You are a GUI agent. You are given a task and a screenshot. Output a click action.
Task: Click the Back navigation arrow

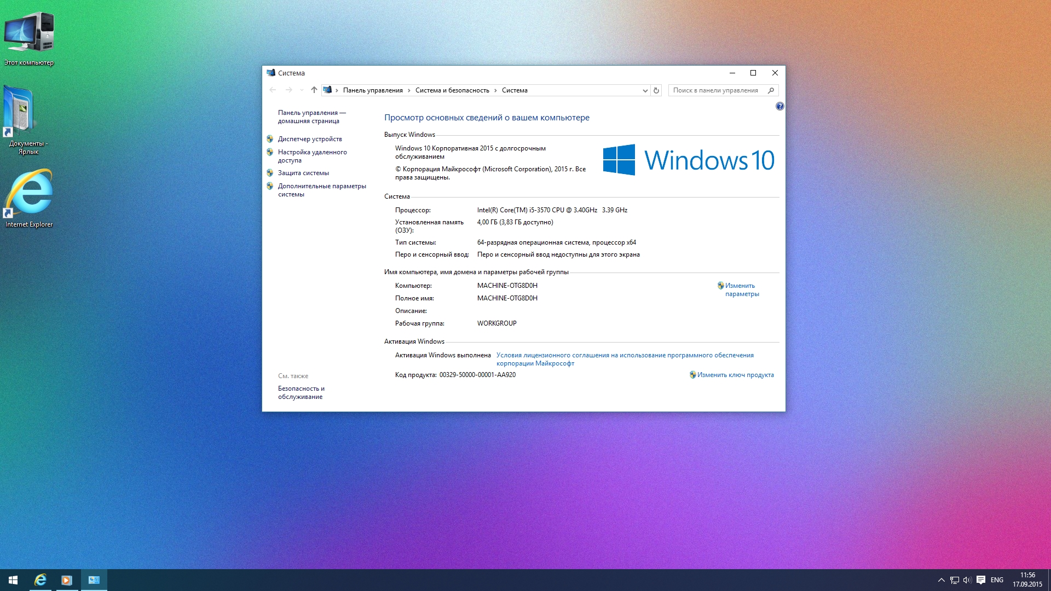pyautogui.click(x=273, y=90)
